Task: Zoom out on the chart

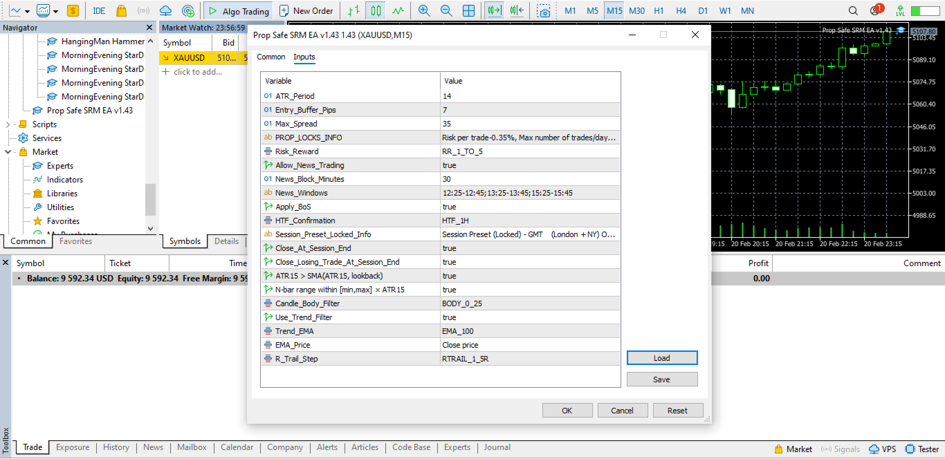Action: (446, 11)
